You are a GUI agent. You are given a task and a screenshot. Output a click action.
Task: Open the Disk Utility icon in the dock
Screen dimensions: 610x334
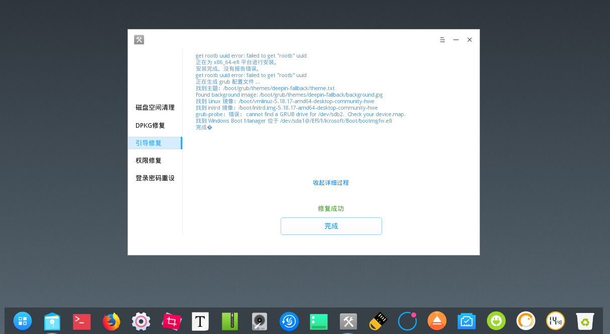[x=259, y=321]
